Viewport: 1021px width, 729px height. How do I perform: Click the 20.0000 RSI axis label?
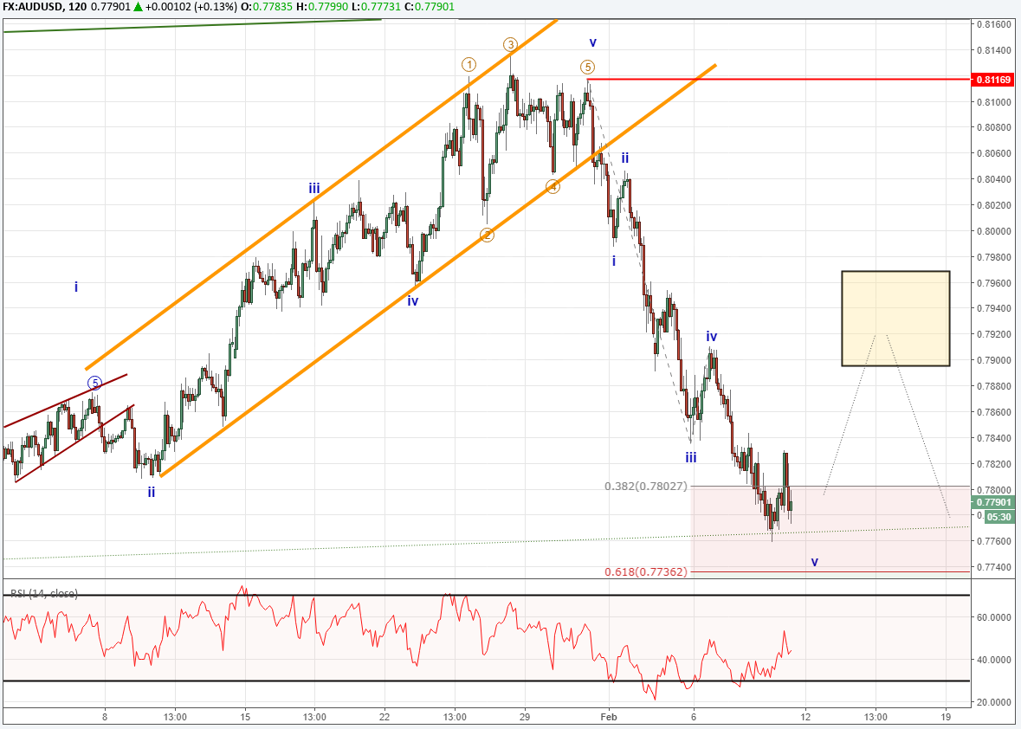[993, 702]
